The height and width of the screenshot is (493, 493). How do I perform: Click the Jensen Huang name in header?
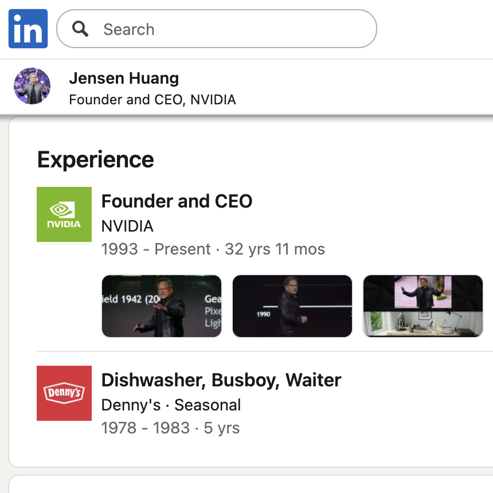(124, 78)
